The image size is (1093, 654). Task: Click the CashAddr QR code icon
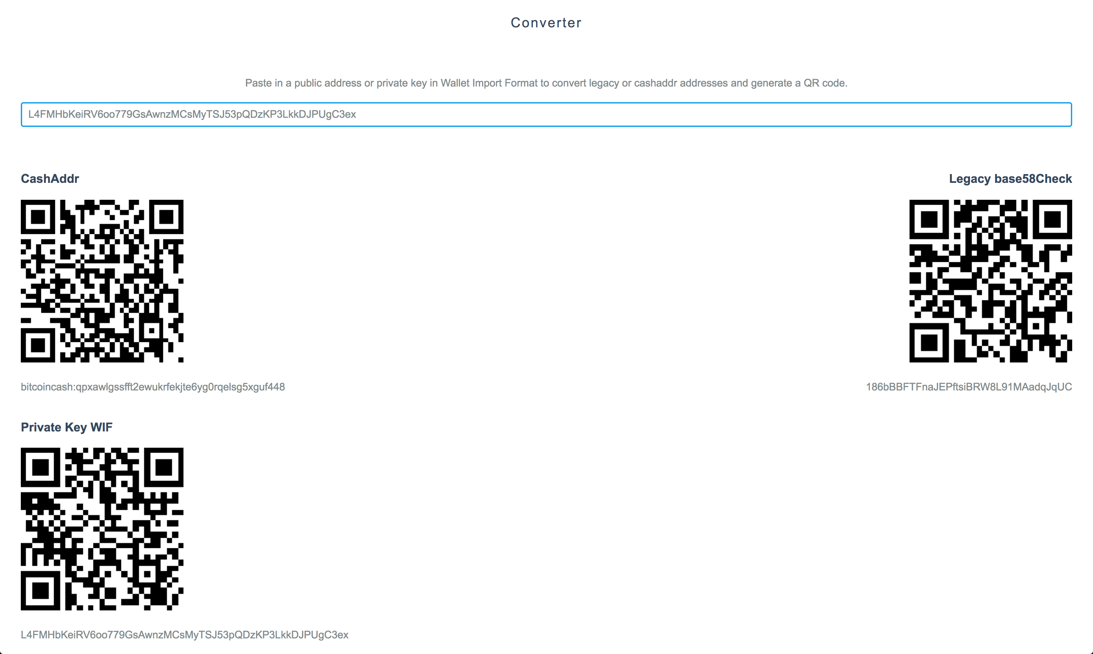[x=102, y=281]
